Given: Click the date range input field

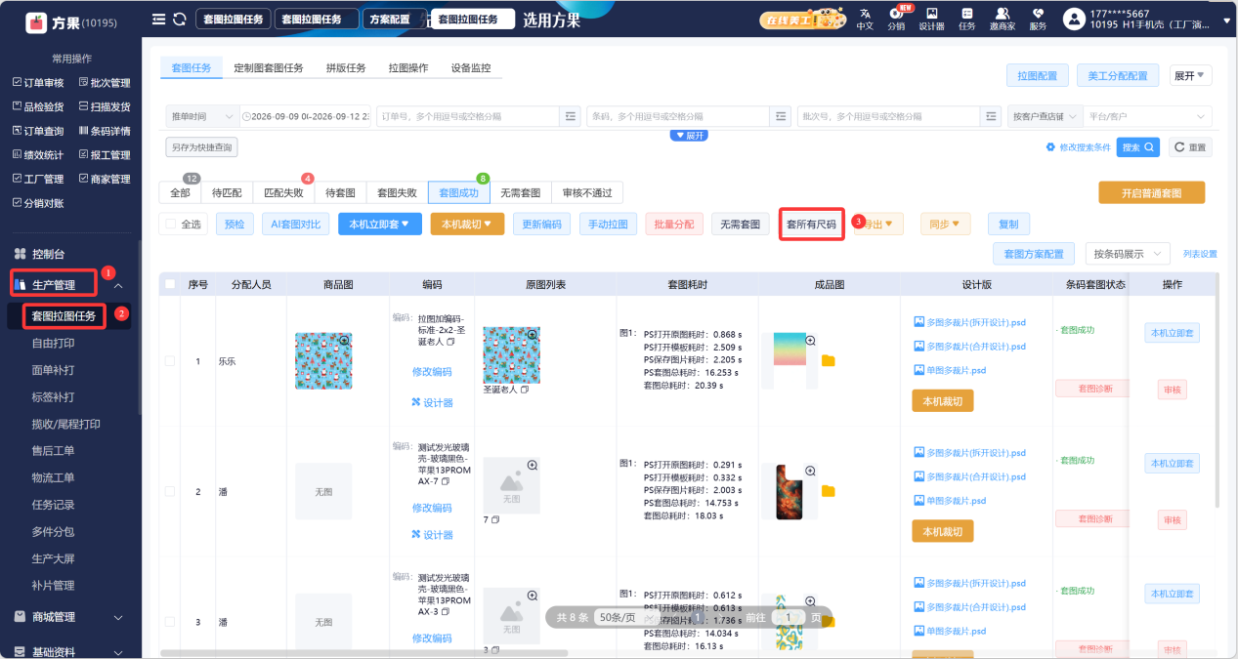Looking at the screenshot, I should pyautogui.click(x=307, y=116).
